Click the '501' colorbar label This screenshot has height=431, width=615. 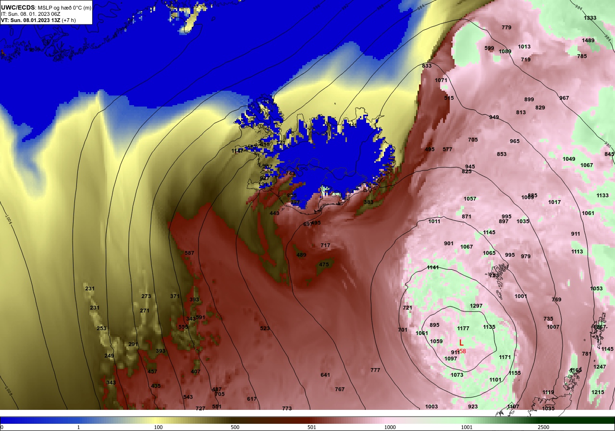pyautogui.click(x=311, y=427)
